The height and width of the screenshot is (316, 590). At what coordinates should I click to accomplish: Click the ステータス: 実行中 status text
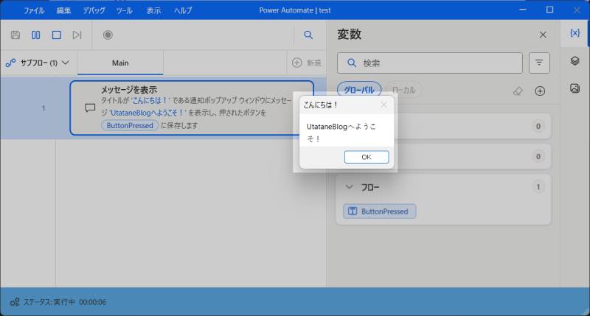[49, 302]
